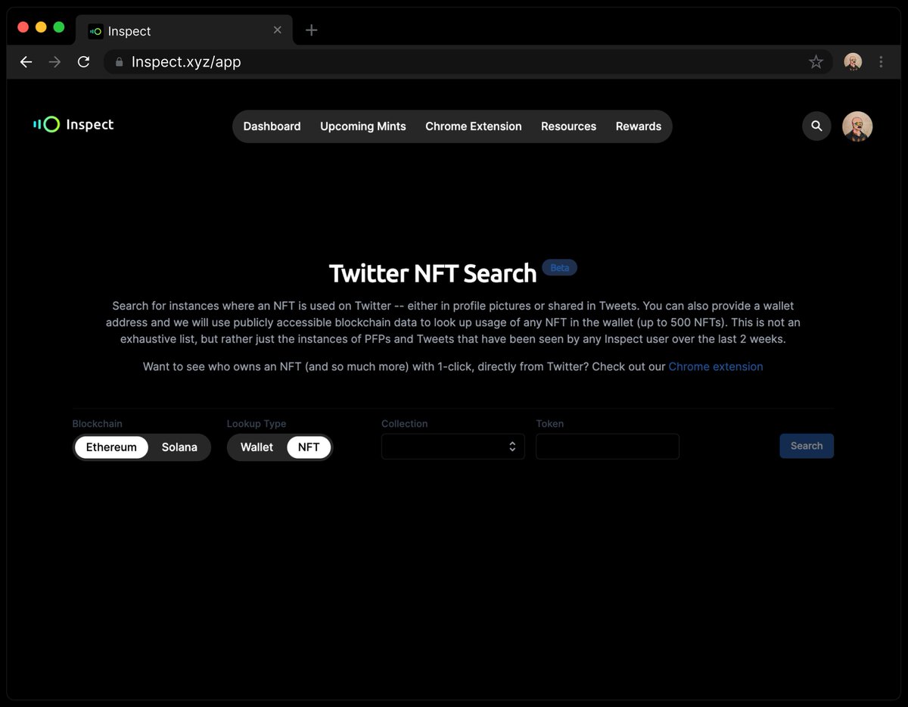Click the Twitter NFT Search heading
Screen dimensions: 908x707
tap(433, 273)
